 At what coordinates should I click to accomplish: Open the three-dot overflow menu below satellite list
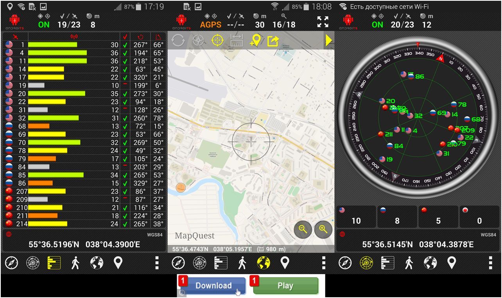click(x=157, y=263)
